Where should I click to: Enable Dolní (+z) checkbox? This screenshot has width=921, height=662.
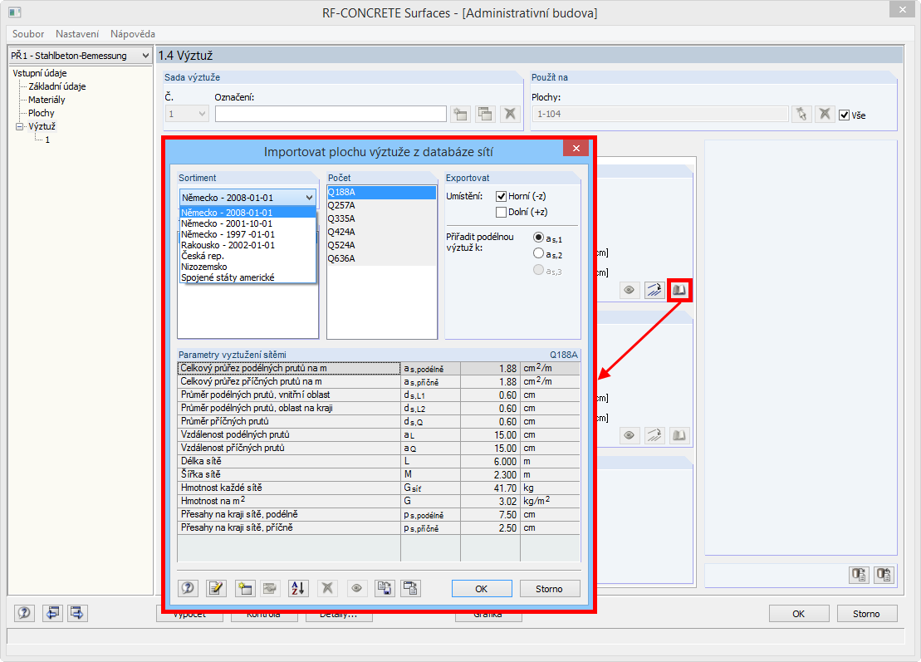pos(501,212)
